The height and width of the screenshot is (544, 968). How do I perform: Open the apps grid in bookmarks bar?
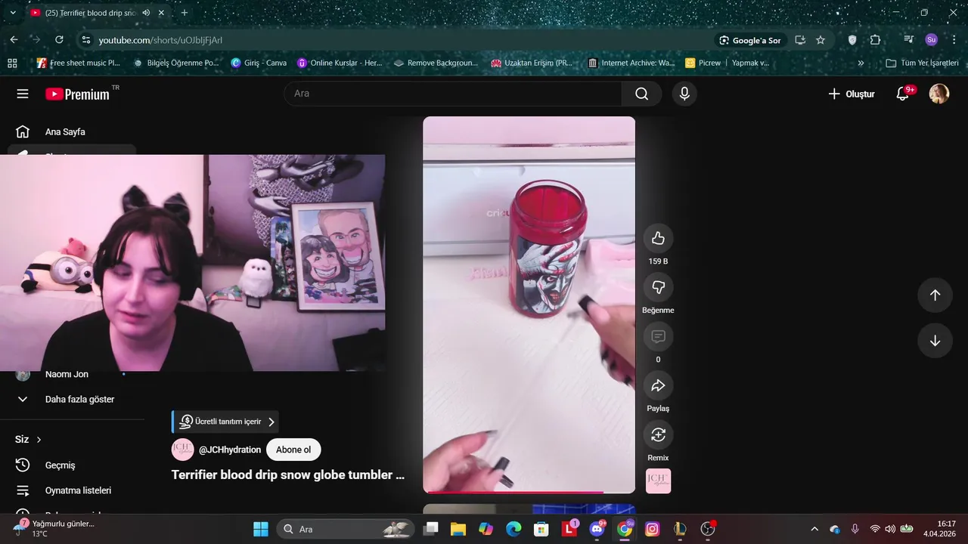pos(12,63)
